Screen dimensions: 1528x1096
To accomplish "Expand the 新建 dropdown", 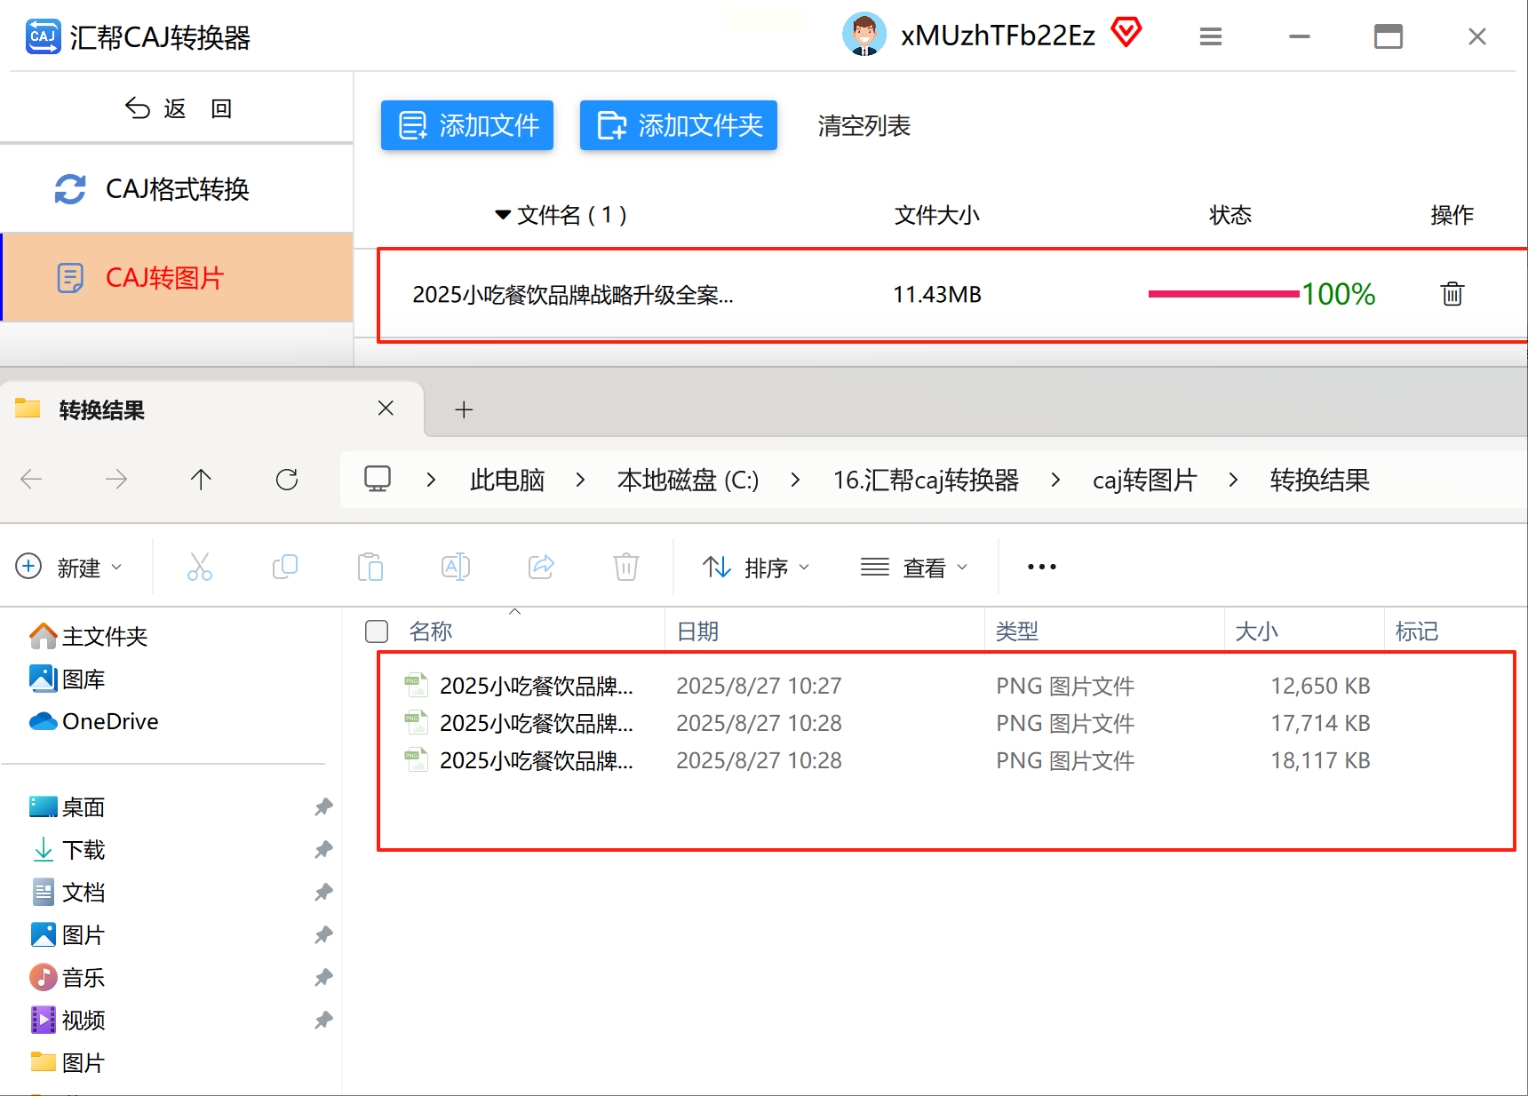I will 69,567.
